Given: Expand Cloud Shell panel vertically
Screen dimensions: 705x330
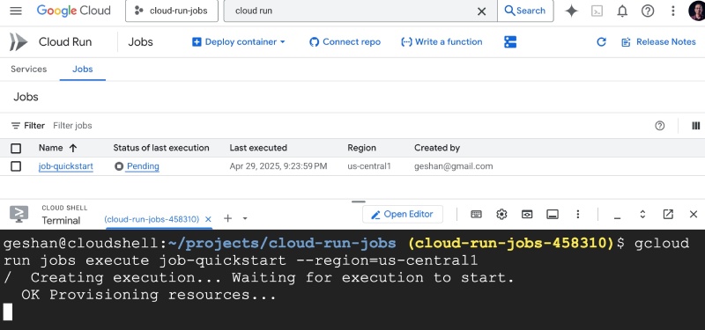Looking at the screenshot, I should coord(642,215).
